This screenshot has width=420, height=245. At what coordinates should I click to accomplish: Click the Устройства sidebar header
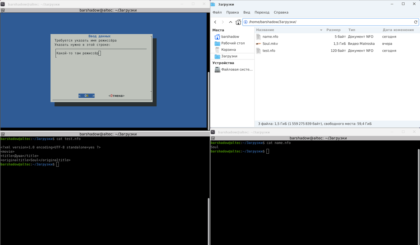click(x=223, y=63)
